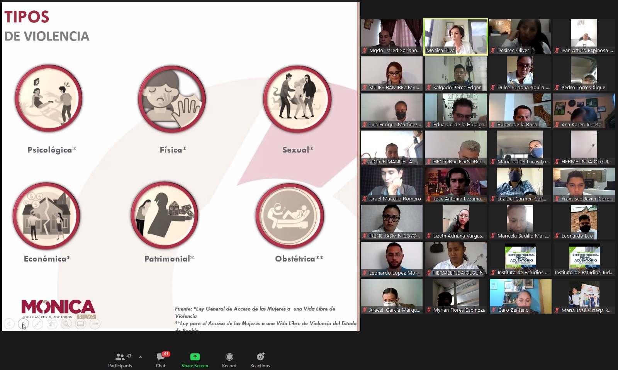Click participant name label 'Desiree Oliver'
This screenshot has width=618, height=370.
click(513, 50)
